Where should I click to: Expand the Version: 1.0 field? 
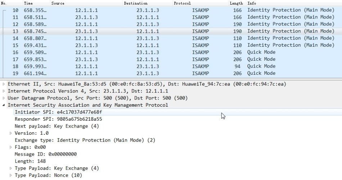point(11,133)
